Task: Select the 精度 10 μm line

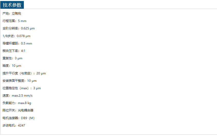Action: (x=12, y=66)
